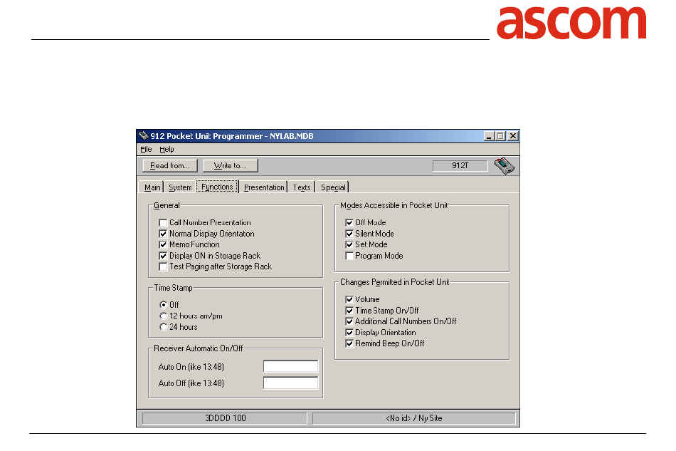Image resolution: width=676 pixels, height=451 pixels.
Task: Click the application icon in title bar
Action: [x=144, y=136]
